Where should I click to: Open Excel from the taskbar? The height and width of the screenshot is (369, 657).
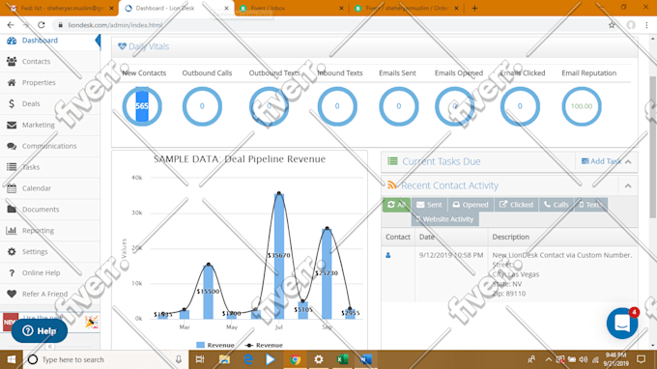pos(342,359)
